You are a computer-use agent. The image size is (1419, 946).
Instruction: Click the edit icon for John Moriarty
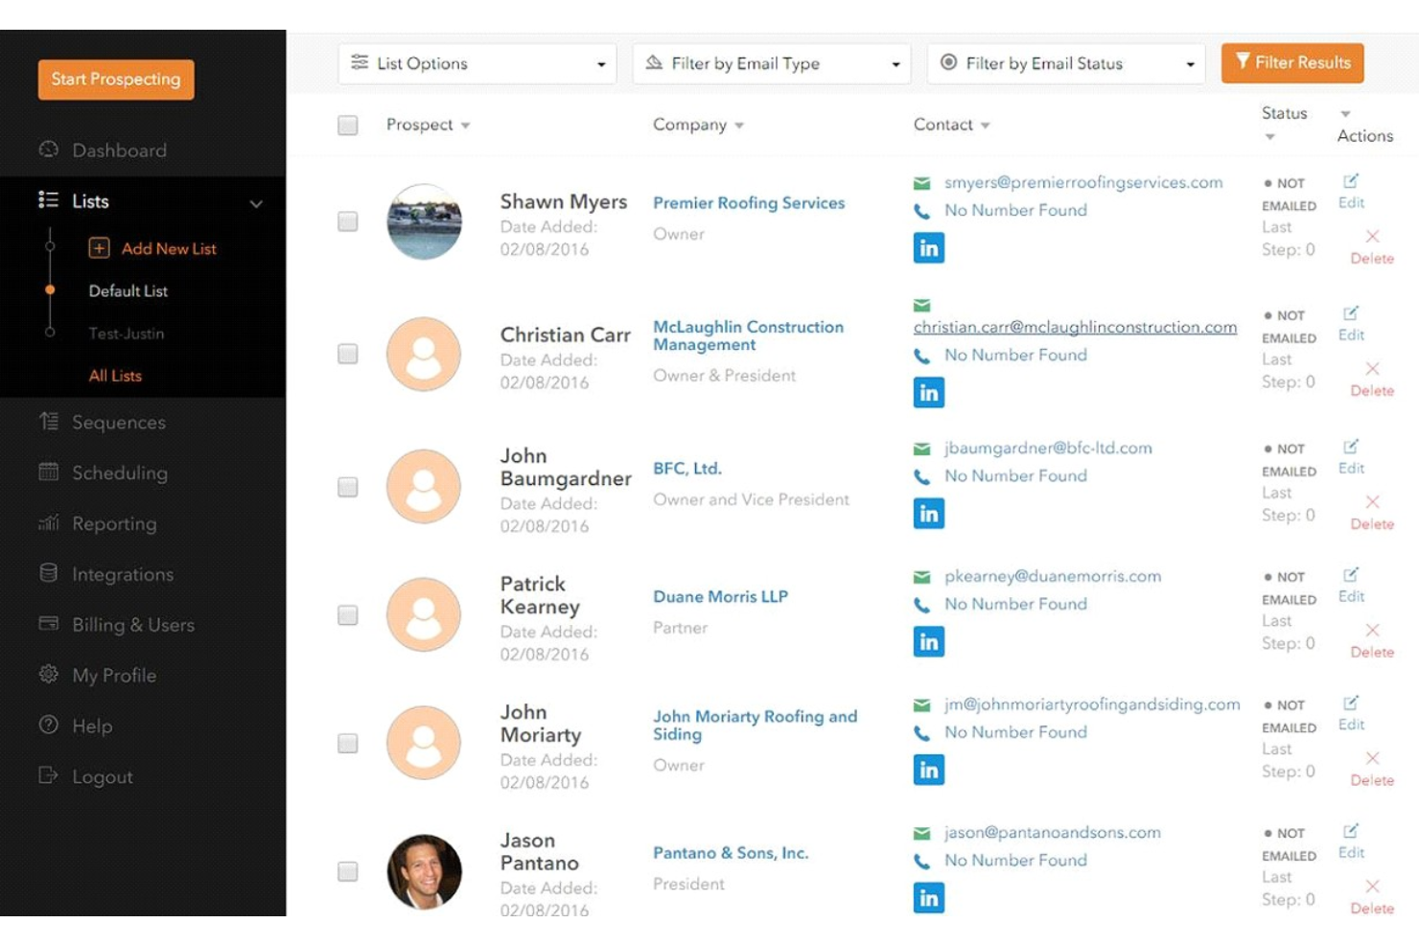[1350, 704]
